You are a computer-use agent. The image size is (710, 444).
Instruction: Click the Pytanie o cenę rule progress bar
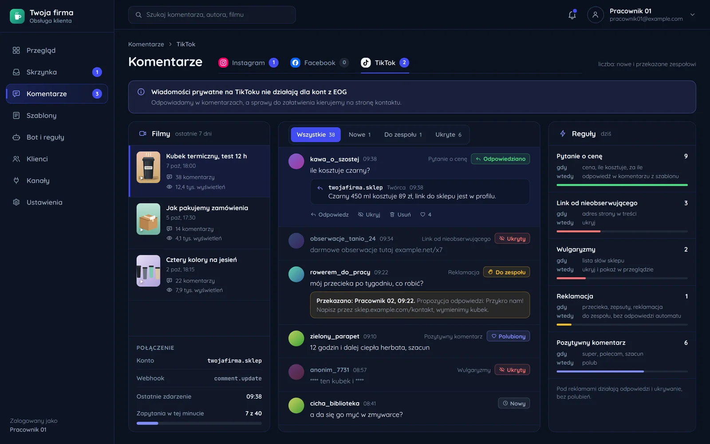(x=622, y=185)
